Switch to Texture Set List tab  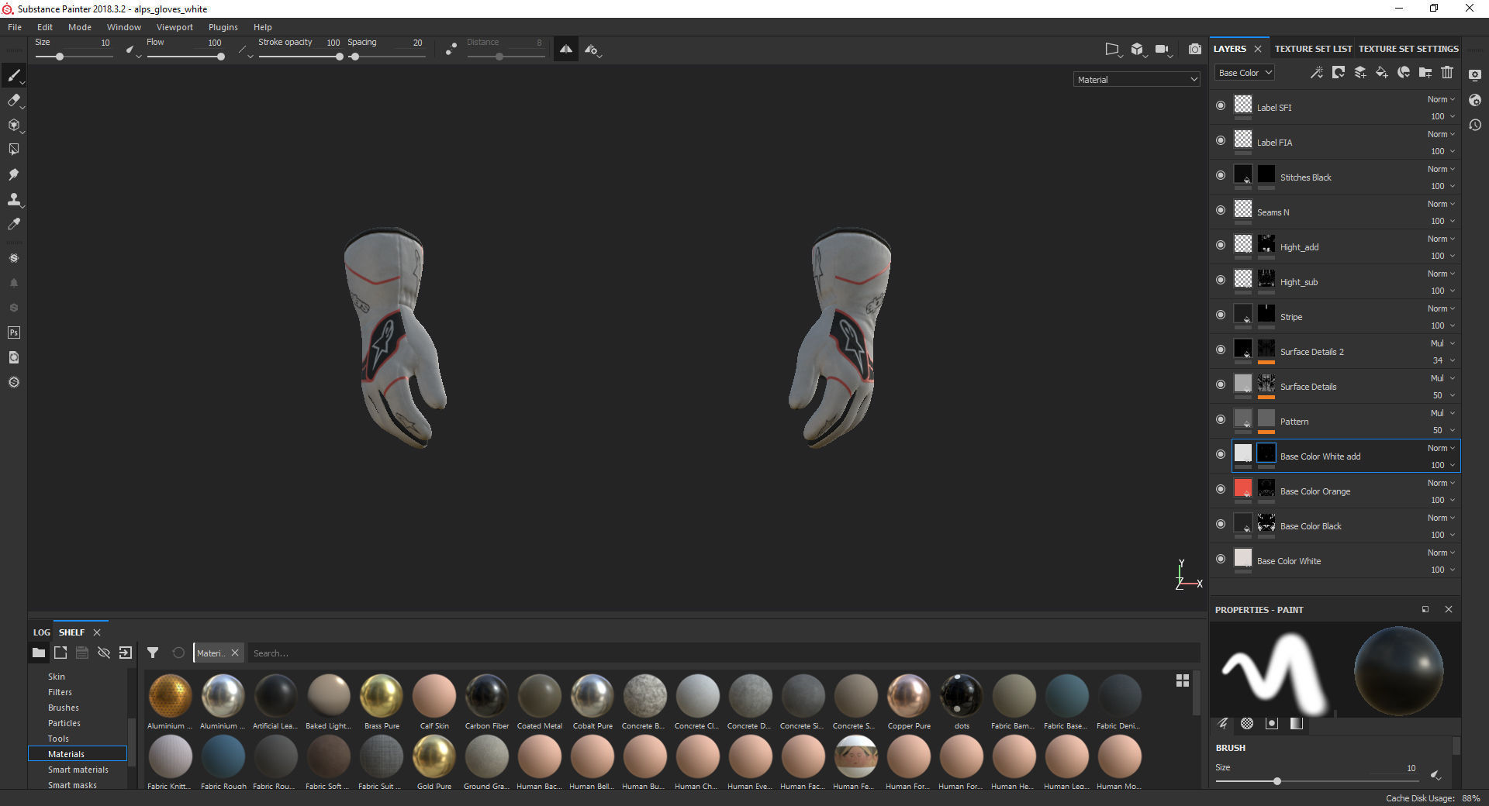point(1313,49)
